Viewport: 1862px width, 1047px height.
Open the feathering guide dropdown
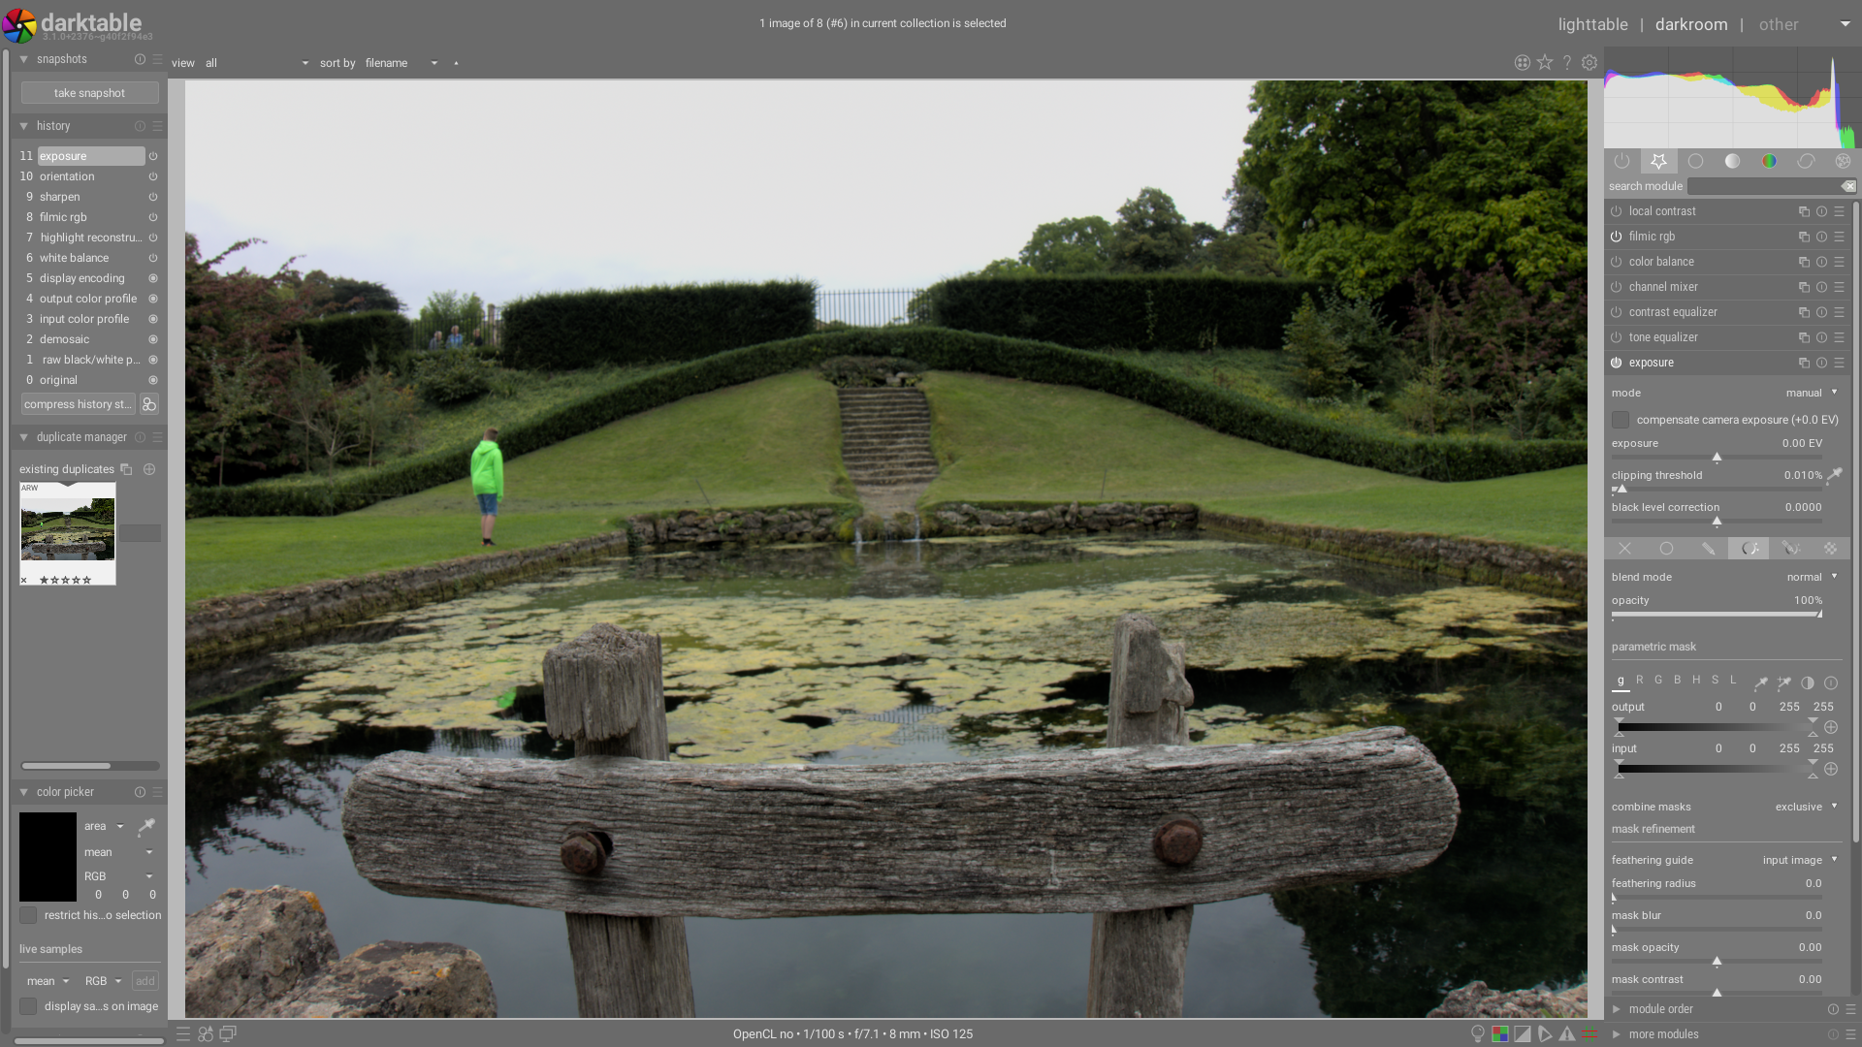(x=1725, y=860)
